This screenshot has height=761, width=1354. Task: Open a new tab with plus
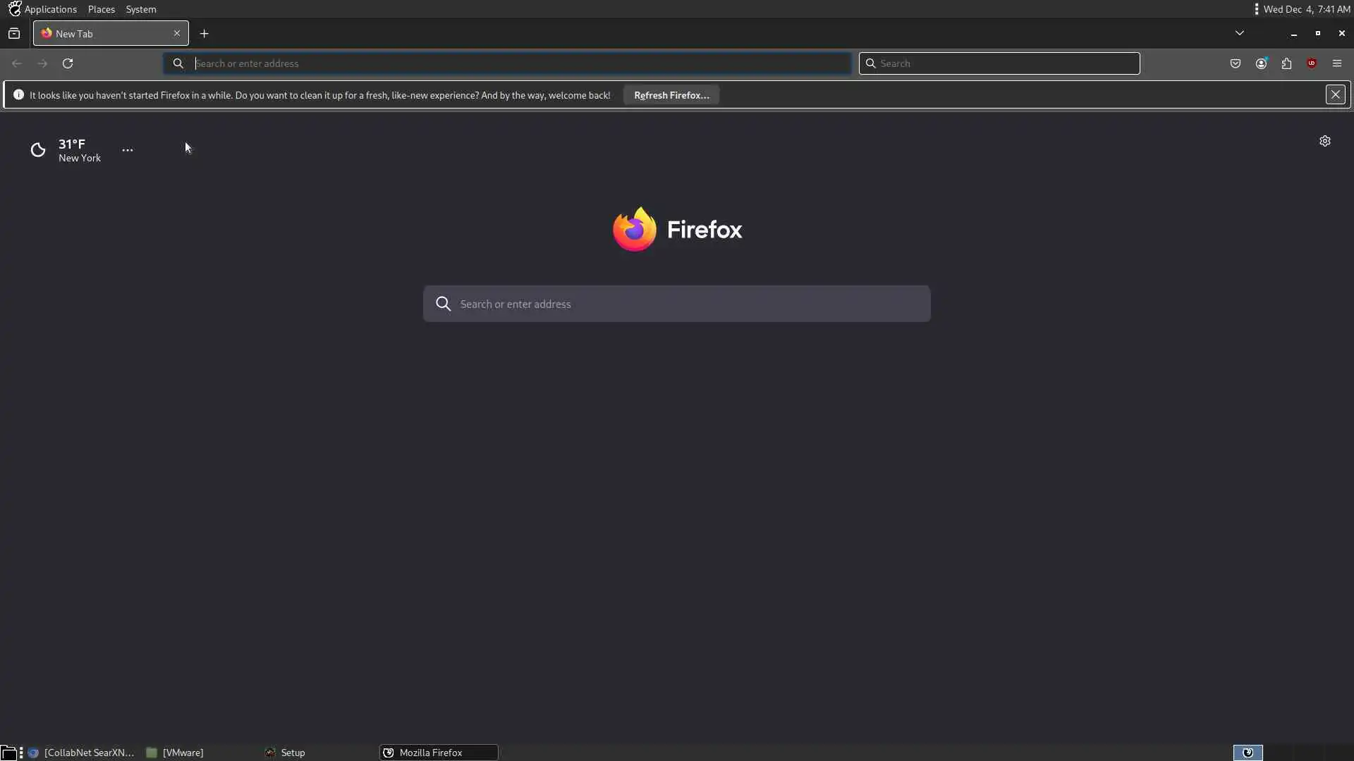tap(204, 34)
